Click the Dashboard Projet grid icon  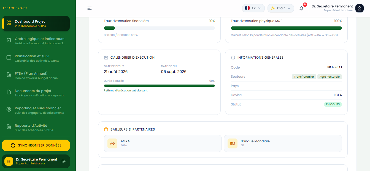pos(9,23)
